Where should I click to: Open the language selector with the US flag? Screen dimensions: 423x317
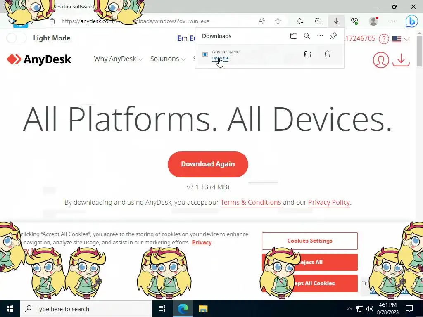point(401,39)
